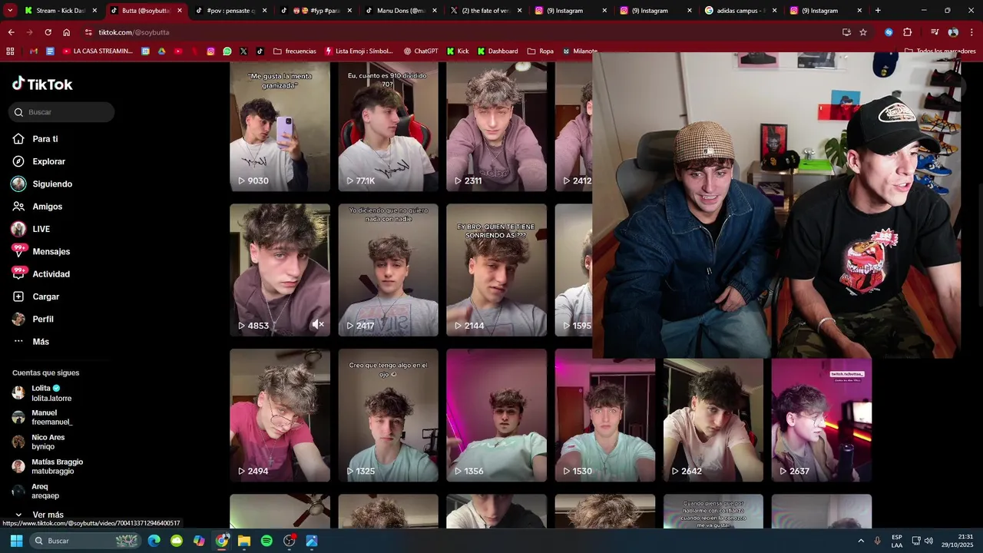This screenshot has width=983, height=553.
Task: Switch to the #fyp #para tab
Action: coord(315,11)
